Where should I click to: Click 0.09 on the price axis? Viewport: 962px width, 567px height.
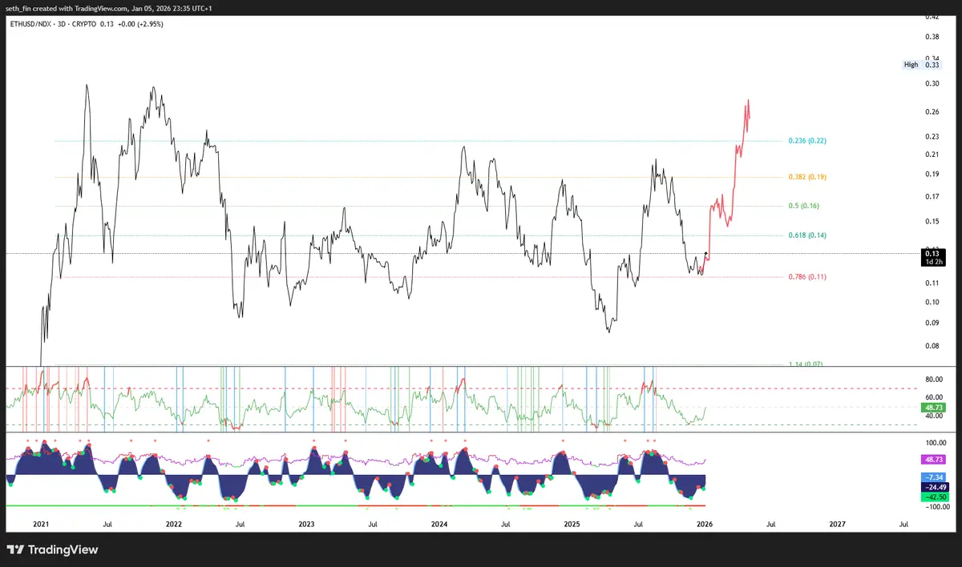(x=932, y=323)
